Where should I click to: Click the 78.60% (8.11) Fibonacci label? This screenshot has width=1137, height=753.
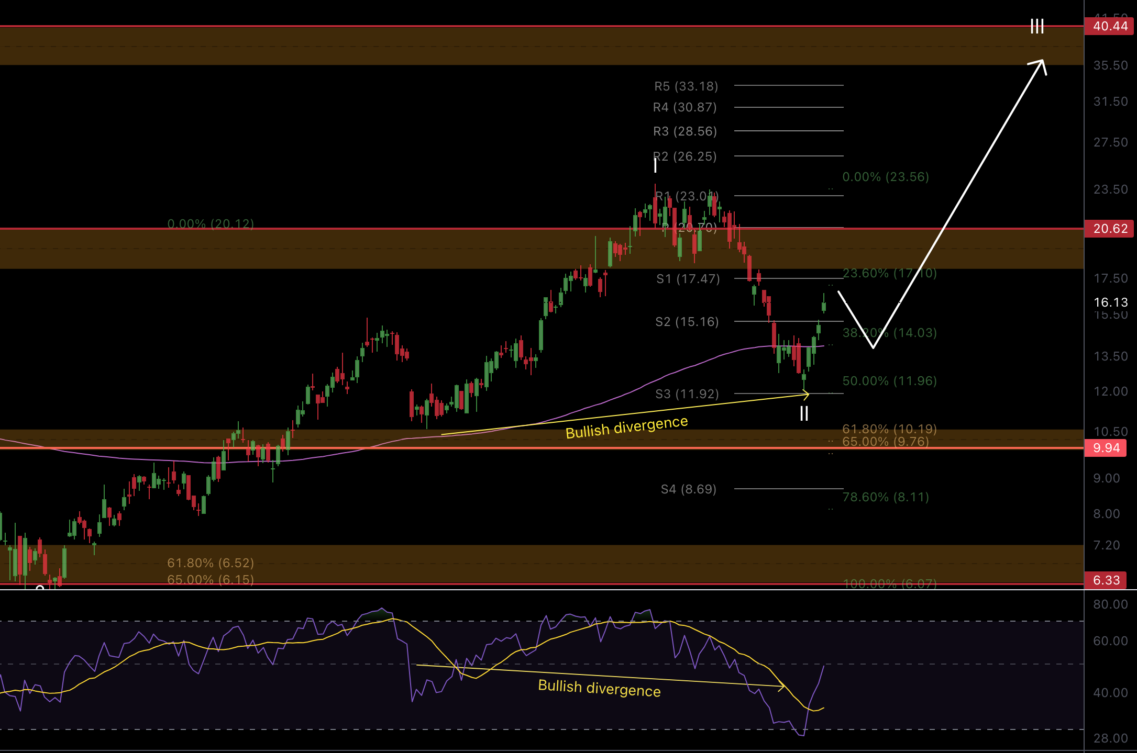coord(886,497)
